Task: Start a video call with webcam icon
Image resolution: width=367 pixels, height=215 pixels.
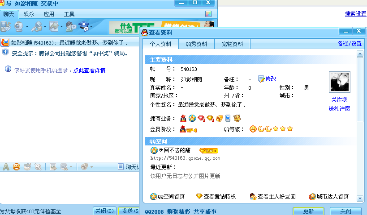Action: coord(19,27)
